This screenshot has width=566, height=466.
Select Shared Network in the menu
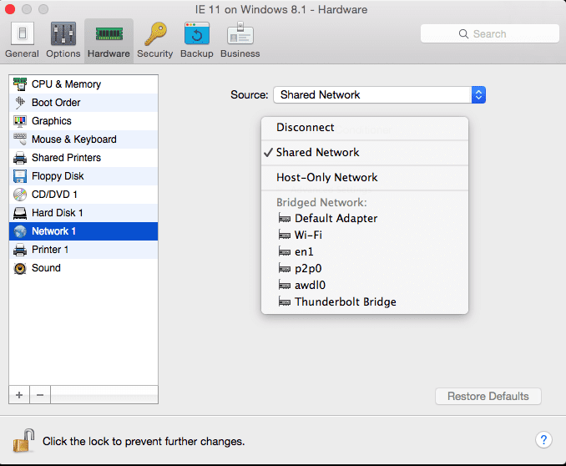click(x=365, y=153)
